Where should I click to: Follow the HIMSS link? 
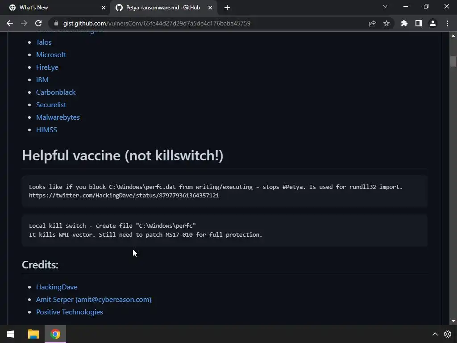[46, 130]
